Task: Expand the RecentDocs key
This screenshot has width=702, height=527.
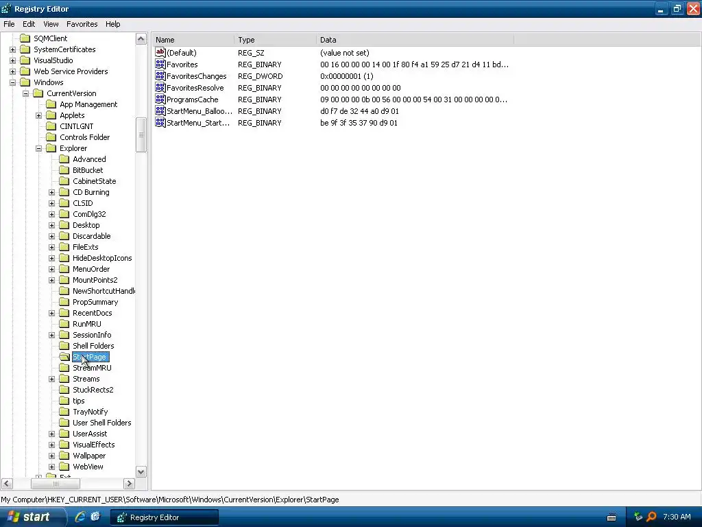Action: pyautogui.click(x=51, y=313)
